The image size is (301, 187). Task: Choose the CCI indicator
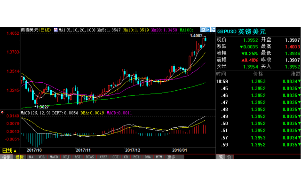pos(116,157)
